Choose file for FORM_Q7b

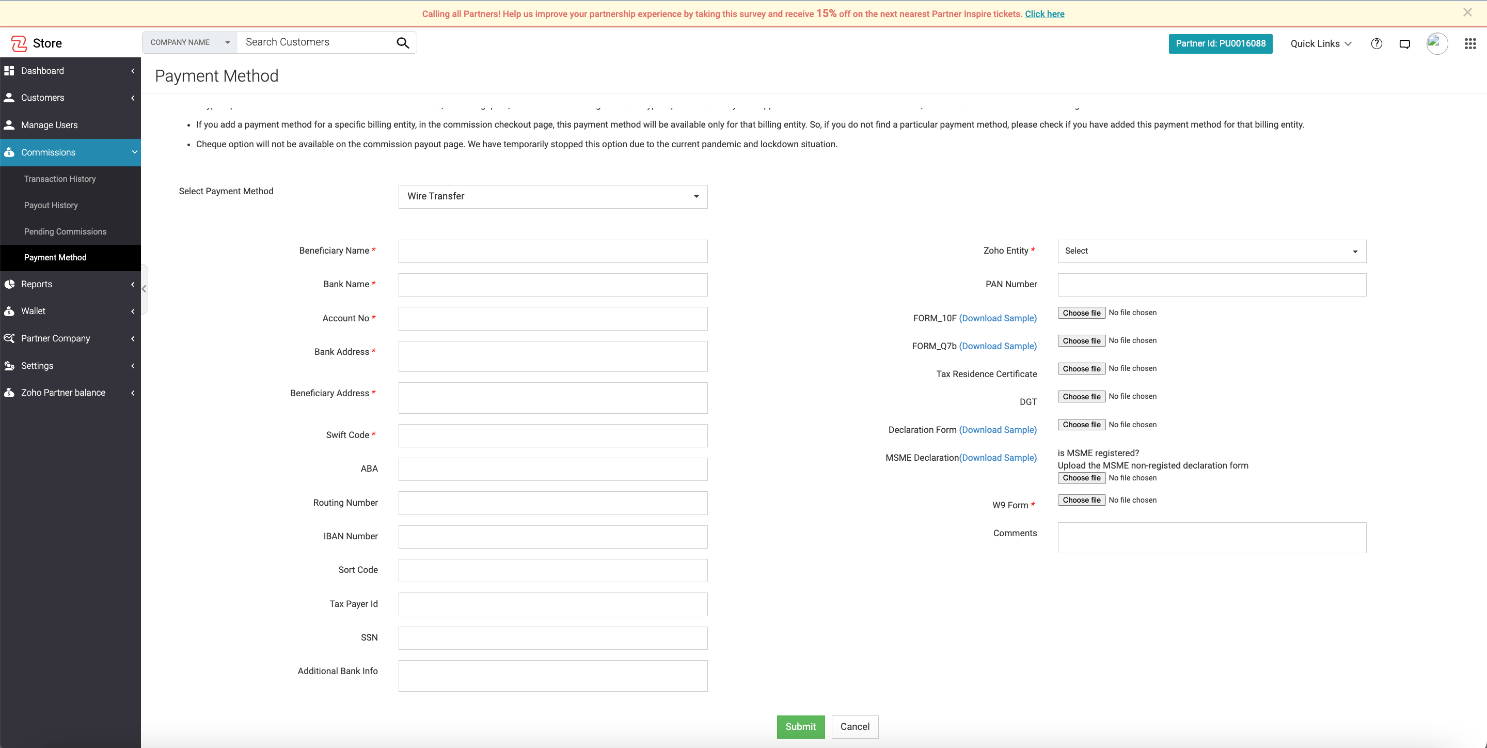[1081, 341]
